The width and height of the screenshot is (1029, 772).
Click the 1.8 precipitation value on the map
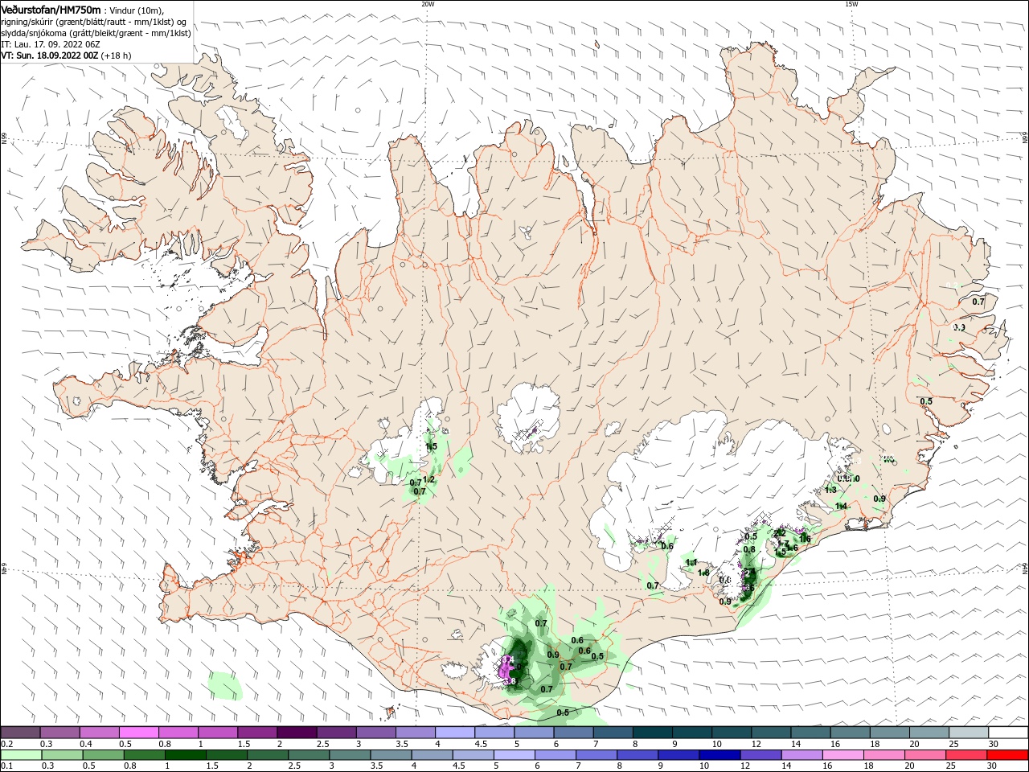click(x=704, y=573)
